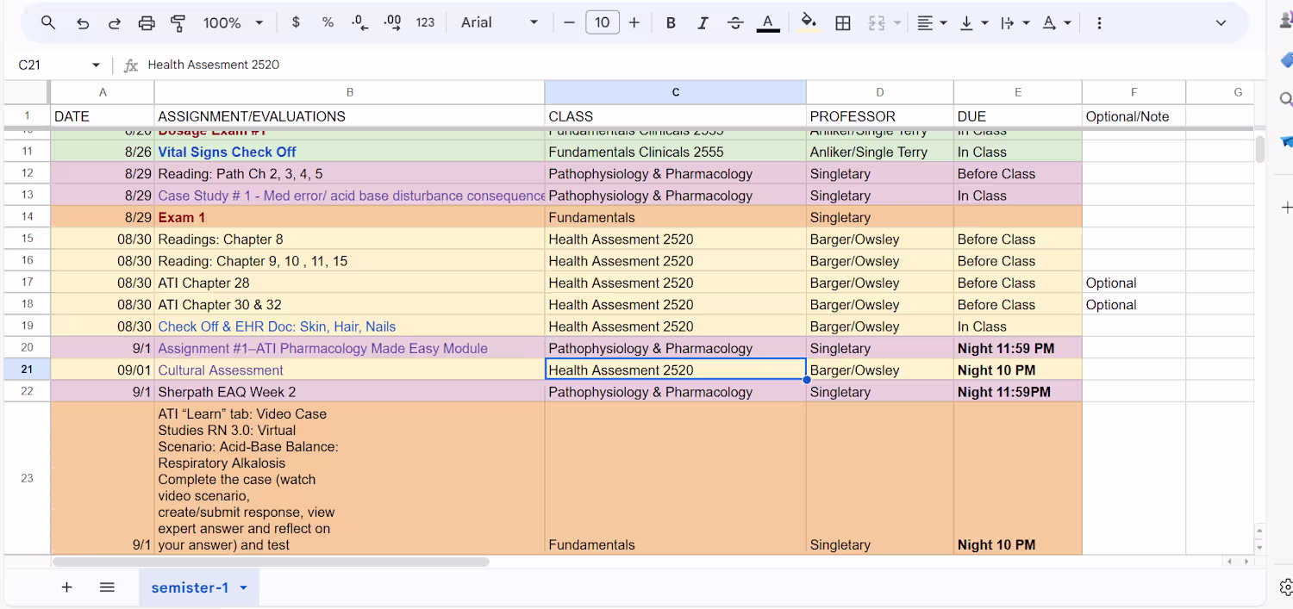
Task: Select the ATI Chapter 28 cell
Action: click(349, 283)
